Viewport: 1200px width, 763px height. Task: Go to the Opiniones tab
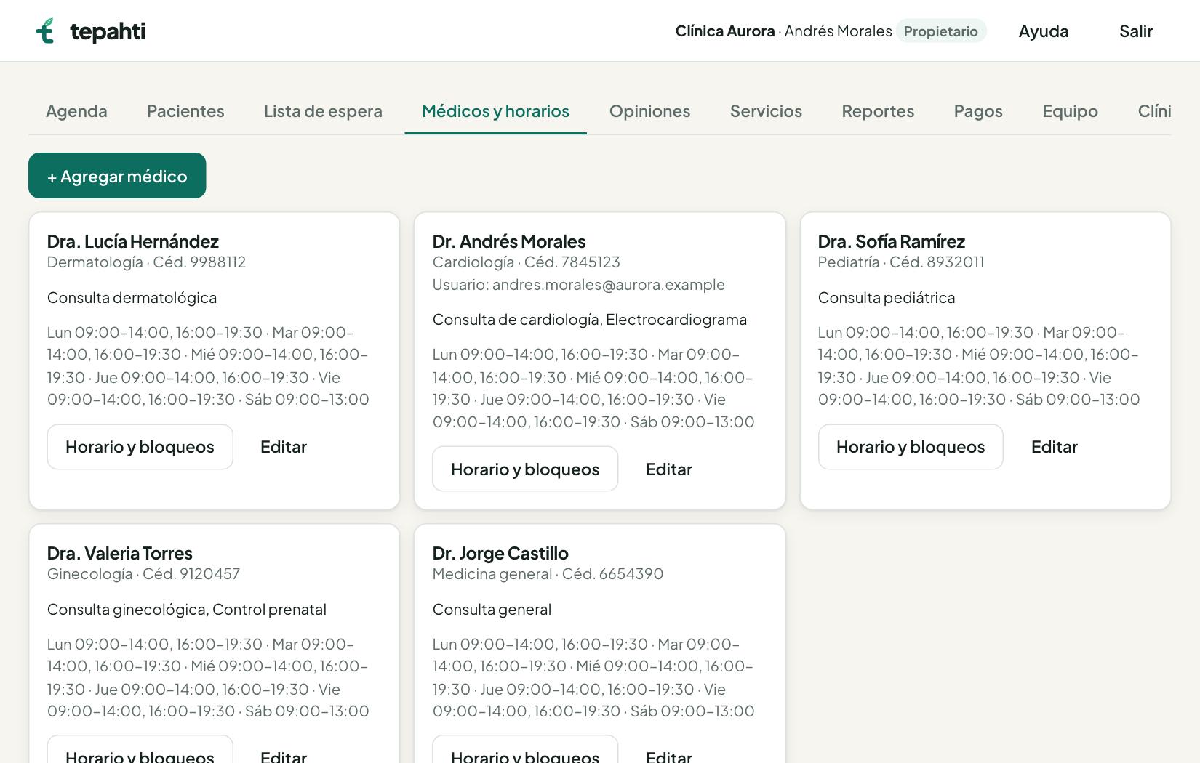(x=649, y=111)
